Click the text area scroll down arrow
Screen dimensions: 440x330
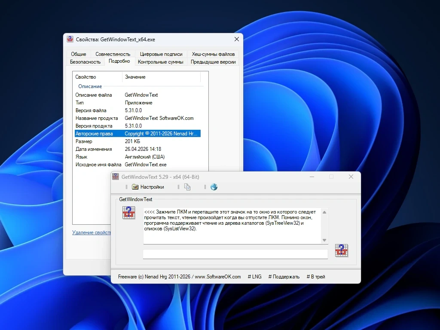pyautogui.click(x=324, y=240)
